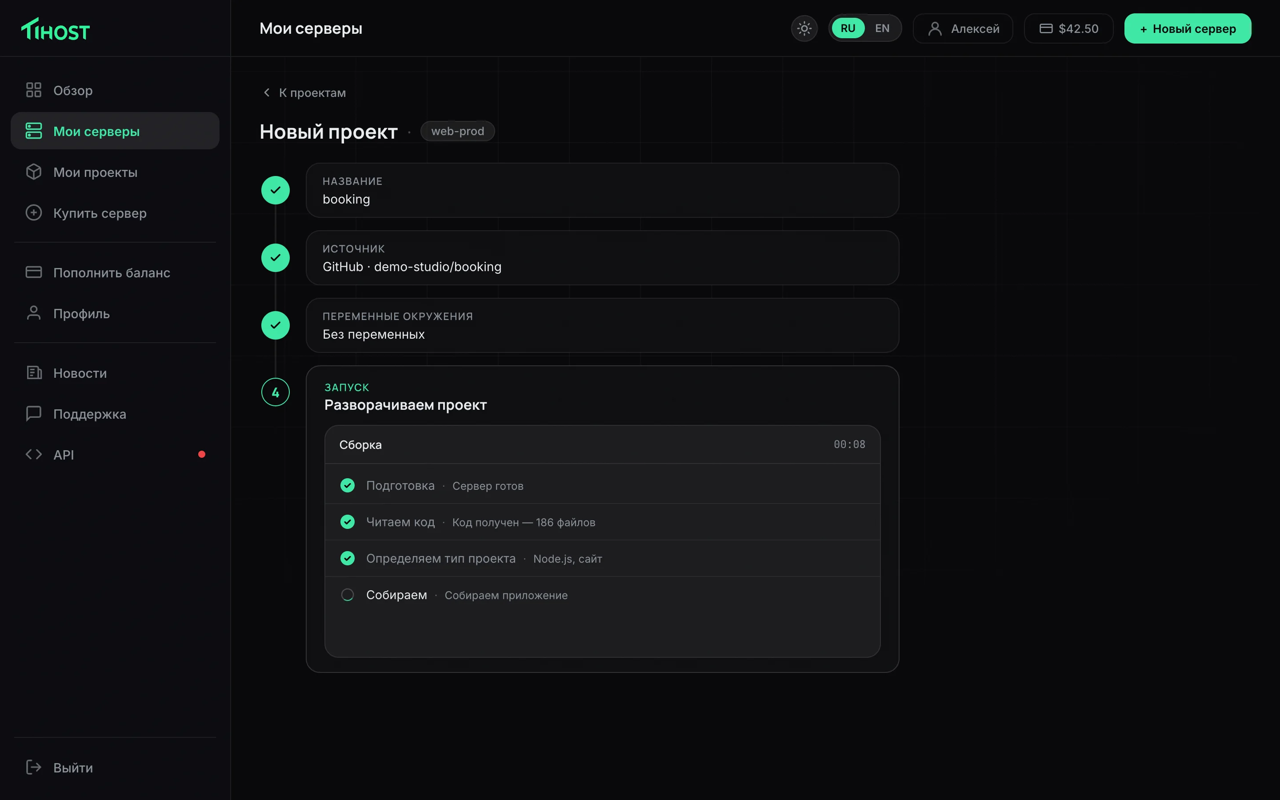Viewport: 1280px width, 800px height.
Task: Click the checkmark for Переменные окружения step
Action: coord(276,325)
